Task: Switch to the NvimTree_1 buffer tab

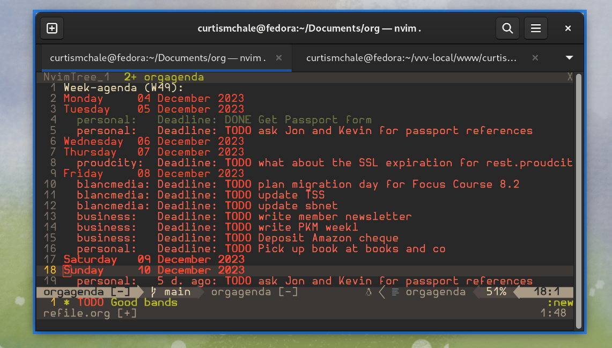Action: coord(77,77)
